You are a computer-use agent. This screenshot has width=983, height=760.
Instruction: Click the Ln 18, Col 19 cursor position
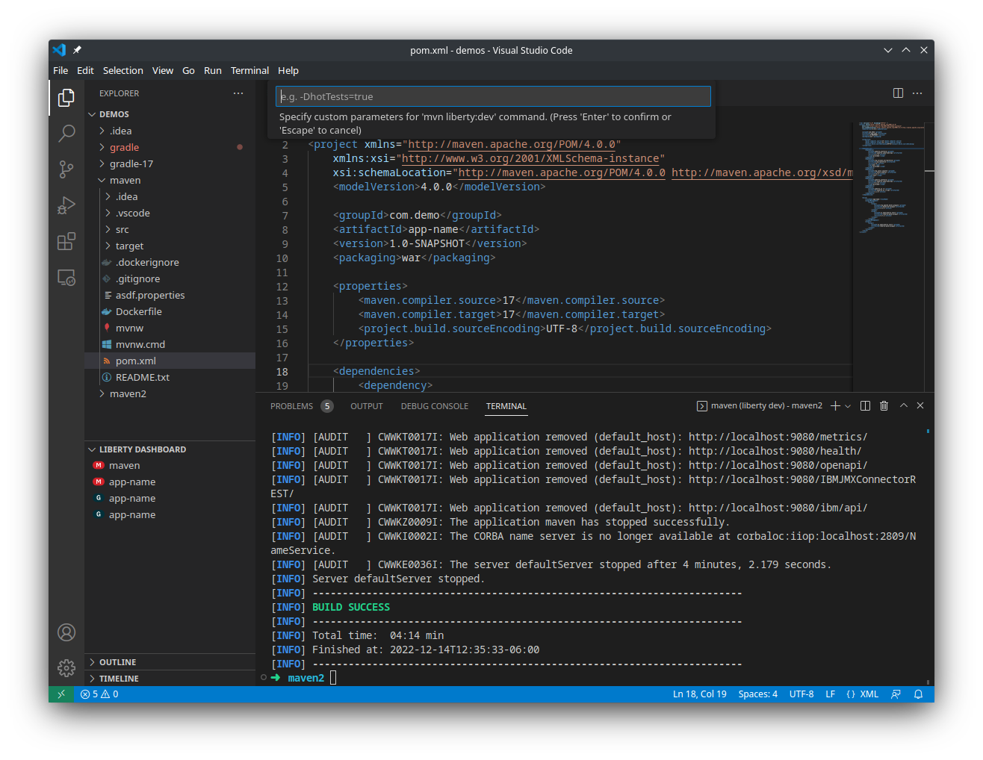click(x=699, y=694)
